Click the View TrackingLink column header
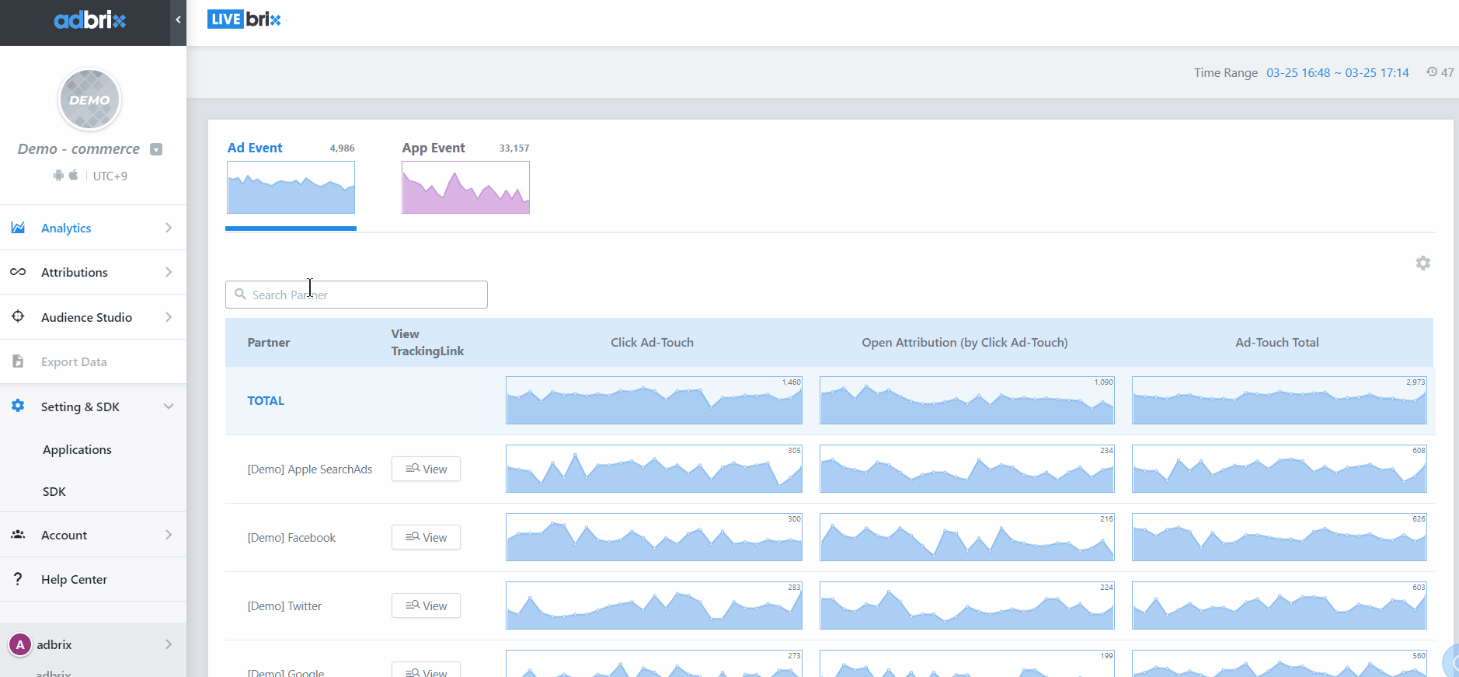Screen dimensions: 1459x677 click(x=427, y=342)
